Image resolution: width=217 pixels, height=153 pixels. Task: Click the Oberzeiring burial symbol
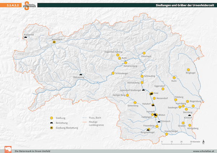[81, 75]
